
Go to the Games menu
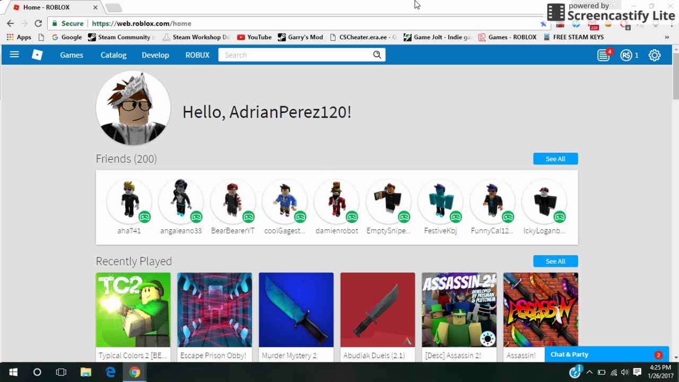(72, 55)
